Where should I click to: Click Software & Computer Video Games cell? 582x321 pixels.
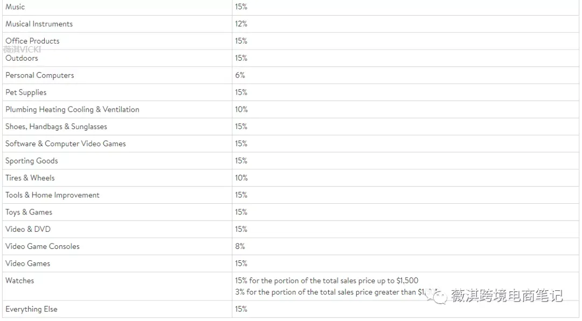(x=117, y=144)
